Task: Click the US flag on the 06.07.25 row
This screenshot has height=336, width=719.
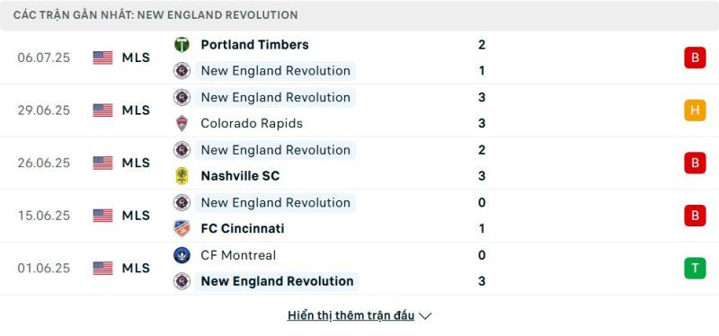Action: (102, 57)
